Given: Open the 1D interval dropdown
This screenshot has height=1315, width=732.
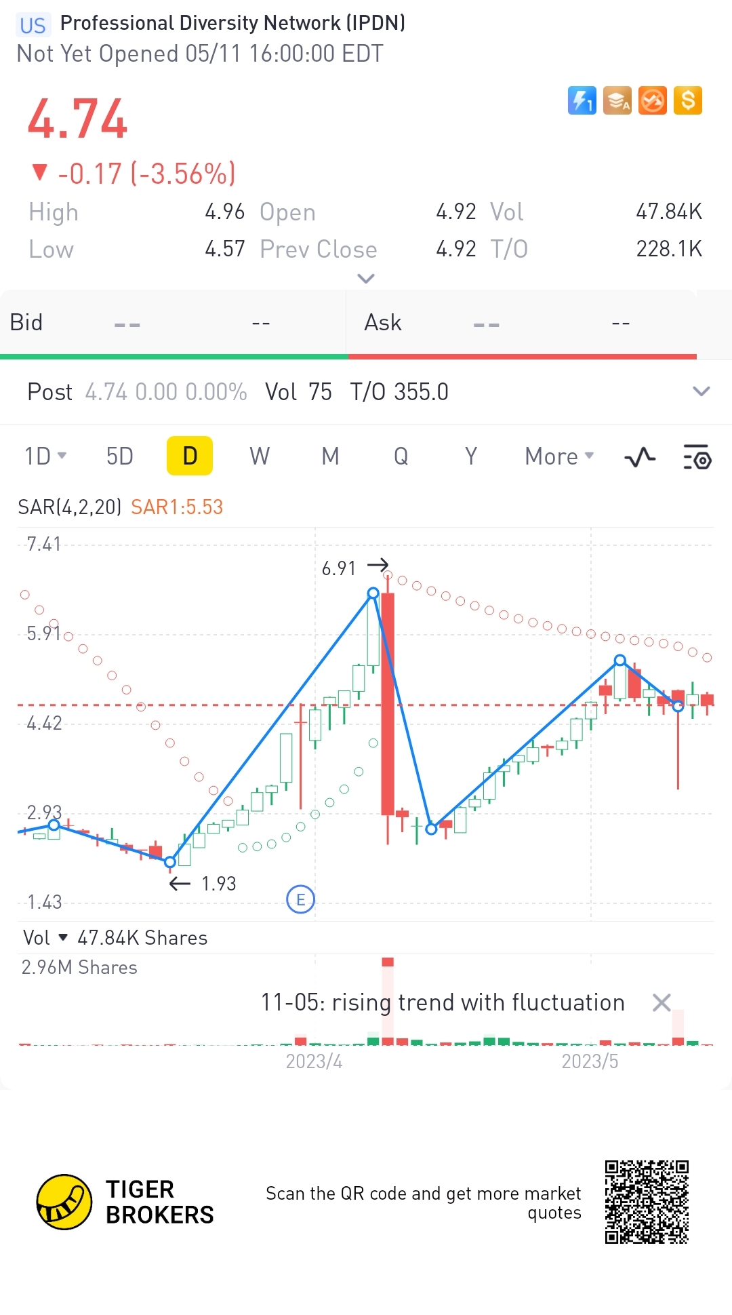Looking at the screenshot, I should (45, 456).
